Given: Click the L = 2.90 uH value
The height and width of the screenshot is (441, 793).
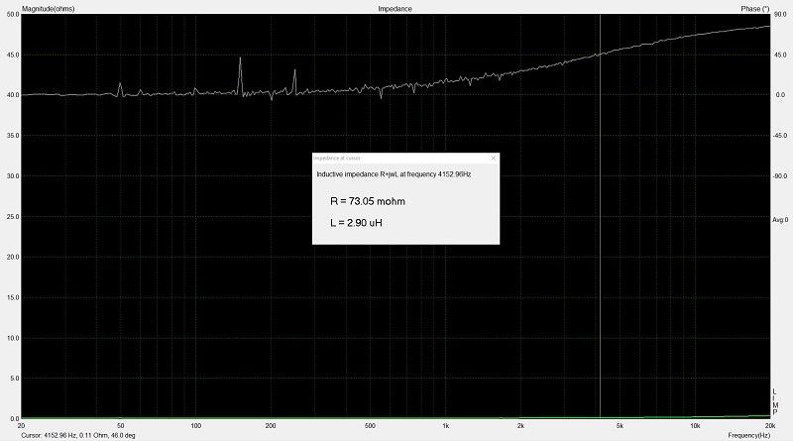Looking at the screenshot, I should (x=356, y=223).
